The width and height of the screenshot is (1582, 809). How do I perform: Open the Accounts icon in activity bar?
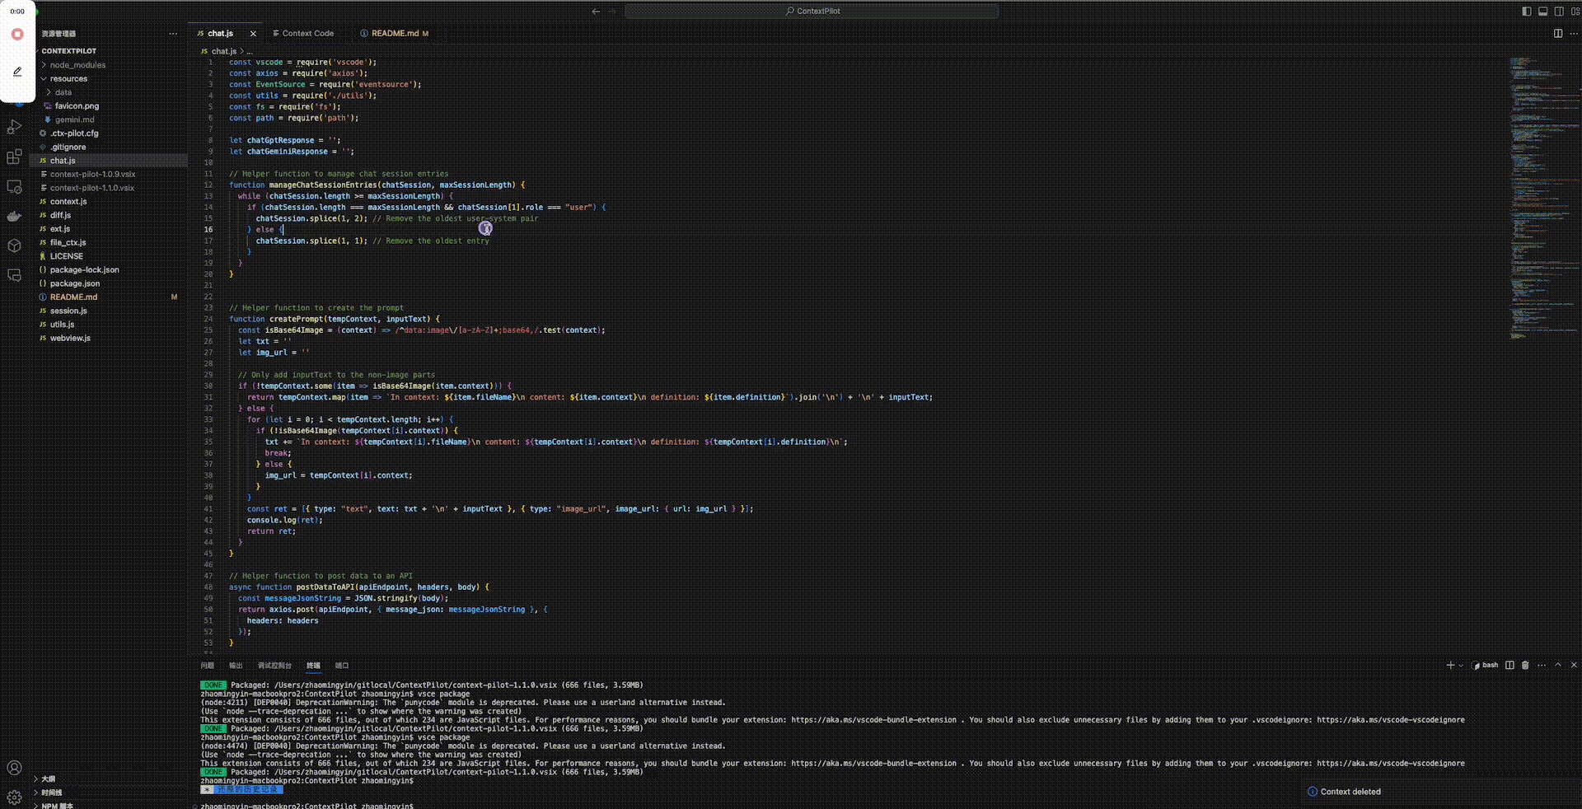click(14, 768)
